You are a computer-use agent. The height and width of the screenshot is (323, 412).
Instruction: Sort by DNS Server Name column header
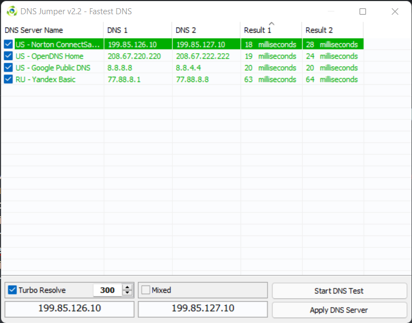(x=53, y=30)
